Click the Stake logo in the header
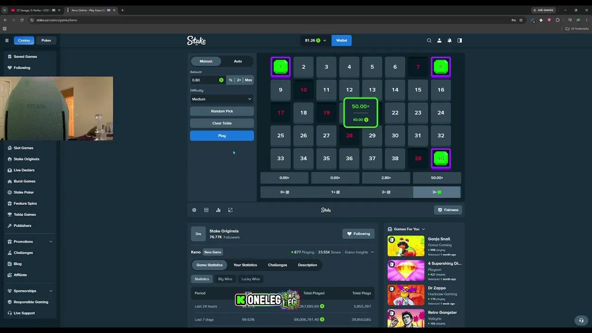 pos(197,41)
